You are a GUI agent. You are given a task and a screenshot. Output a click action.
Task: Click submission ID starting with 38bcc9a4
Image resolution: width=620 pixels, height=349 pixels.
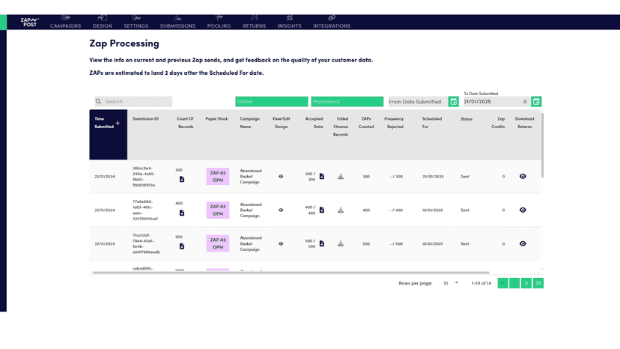point(144,177)
